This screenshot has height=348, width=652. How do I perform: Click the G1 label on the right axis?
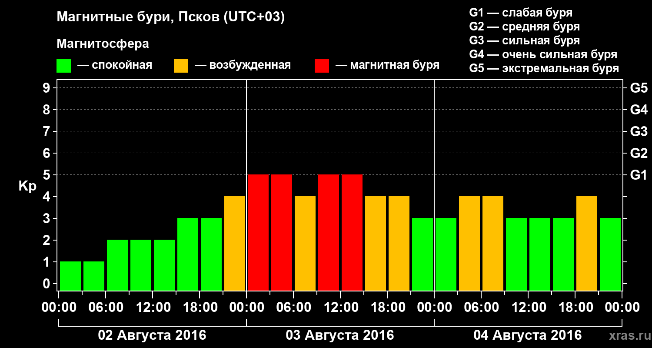pos(639,175)
